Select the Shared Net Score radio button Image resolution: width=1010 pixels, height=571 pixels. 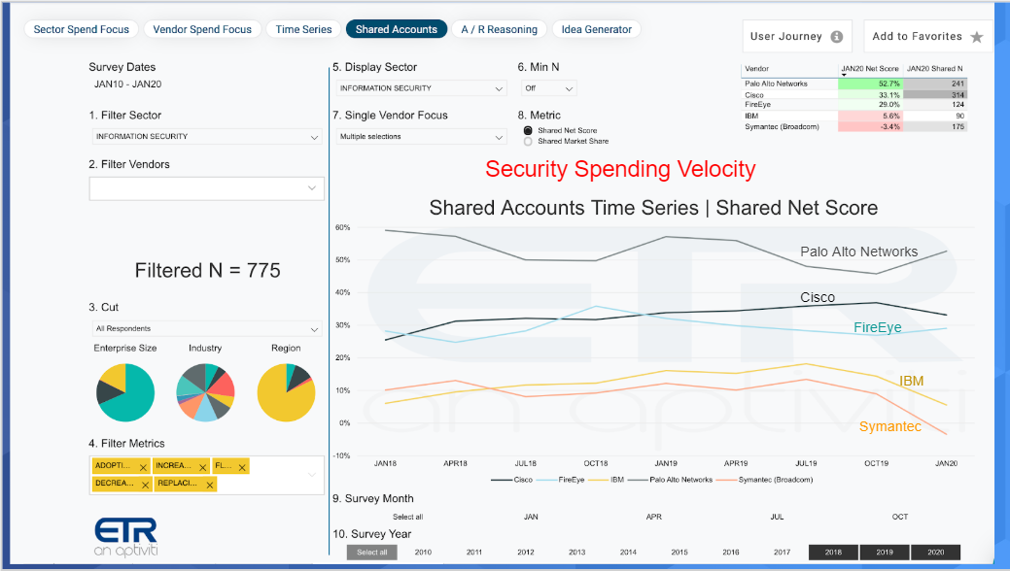(528, 131)
